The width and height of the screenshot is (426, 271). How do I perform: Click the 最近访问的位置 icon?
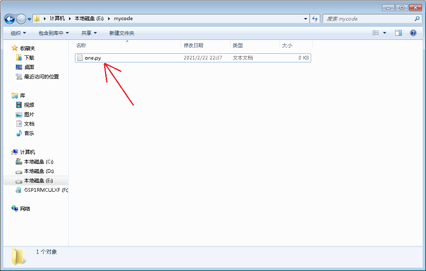(x=19, y=77)
